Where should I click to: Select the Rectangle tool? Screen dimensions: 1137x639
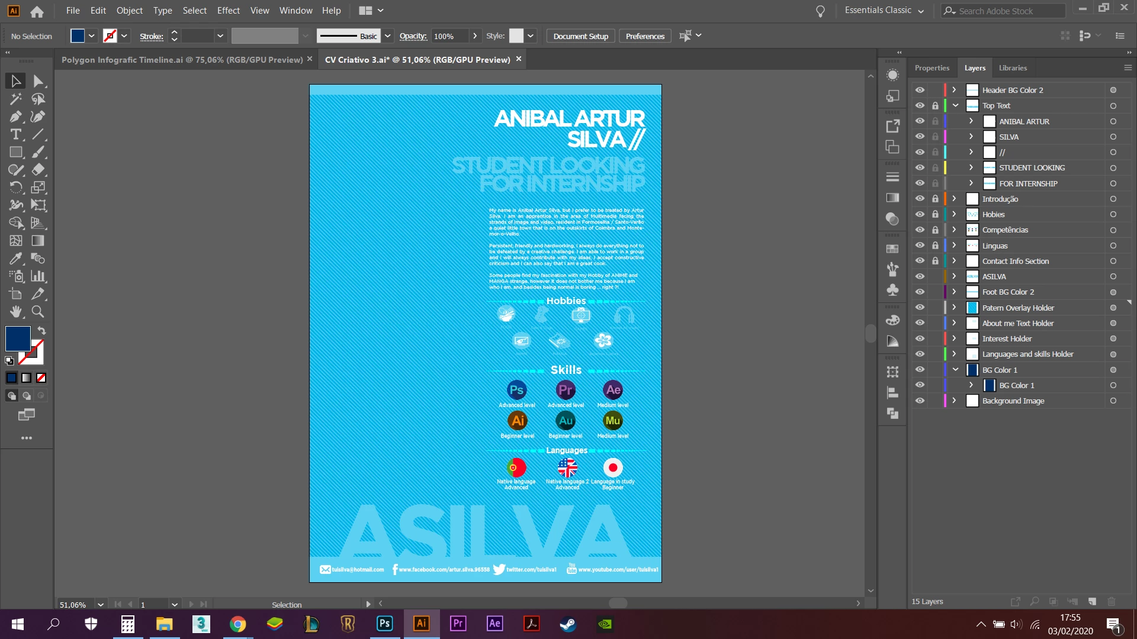pos(15,152)
